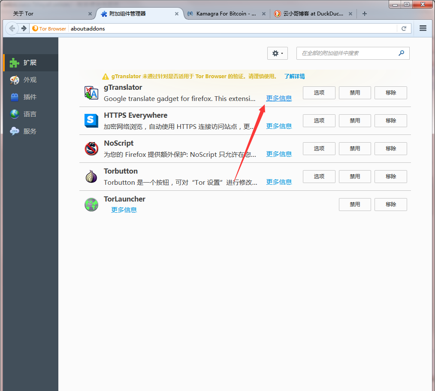The image size is (435, 391).
Task: Remove NoScript with 移除
Action: 391,149
